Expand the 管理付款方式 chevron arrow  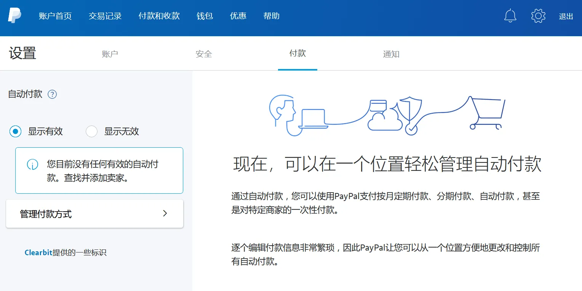tap(165, 214)
